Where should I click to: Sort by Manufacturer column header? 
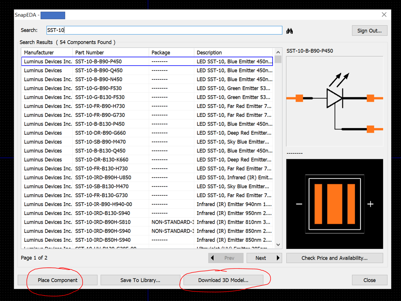coord(47,52)
